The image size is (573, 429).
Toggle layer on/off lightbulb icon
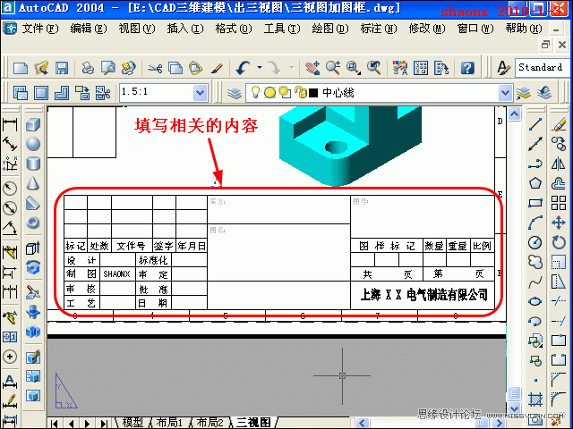point(255,92)
